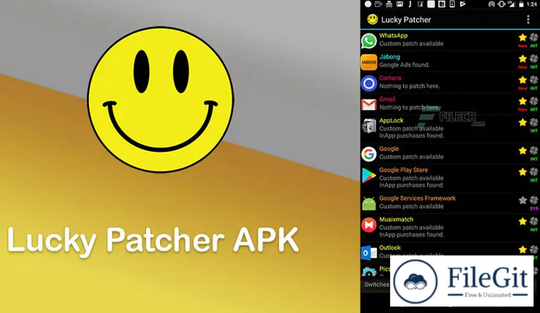
Task: Click the star icon in the Cortana row
Action: (523, 80)
